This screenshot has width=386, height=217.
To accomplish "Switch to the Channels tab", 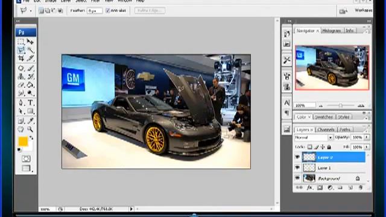I will point(326,130).
